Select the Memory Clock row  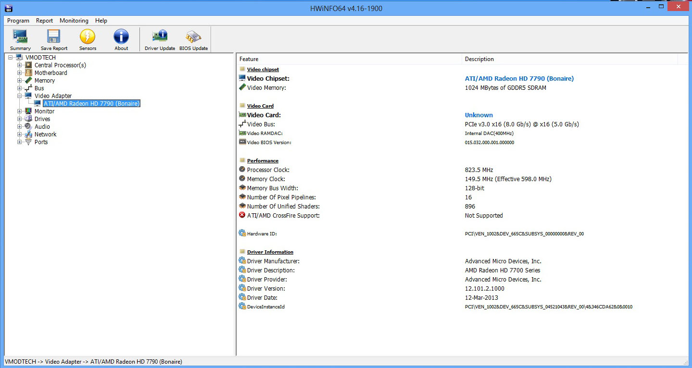pyautogui.click(x=462, y=179)
